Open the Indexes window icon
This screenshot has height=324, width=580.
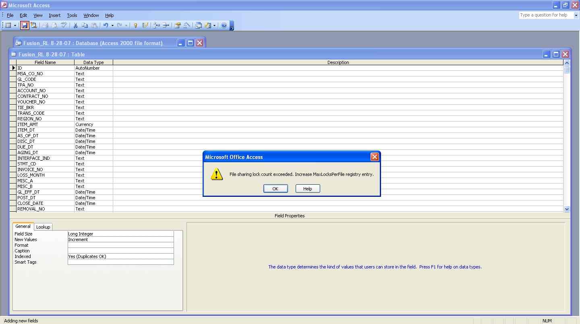[145, 25]
